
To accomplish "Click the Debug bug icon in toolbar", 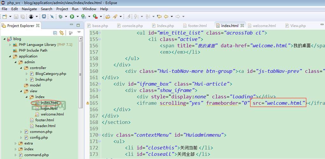I will click(60, 17).
